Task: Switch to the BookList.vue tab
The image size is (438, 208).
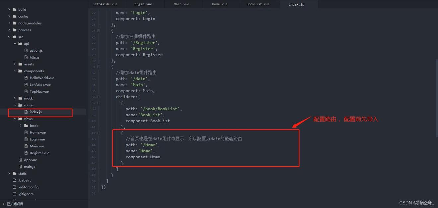Action: (258, 4)
